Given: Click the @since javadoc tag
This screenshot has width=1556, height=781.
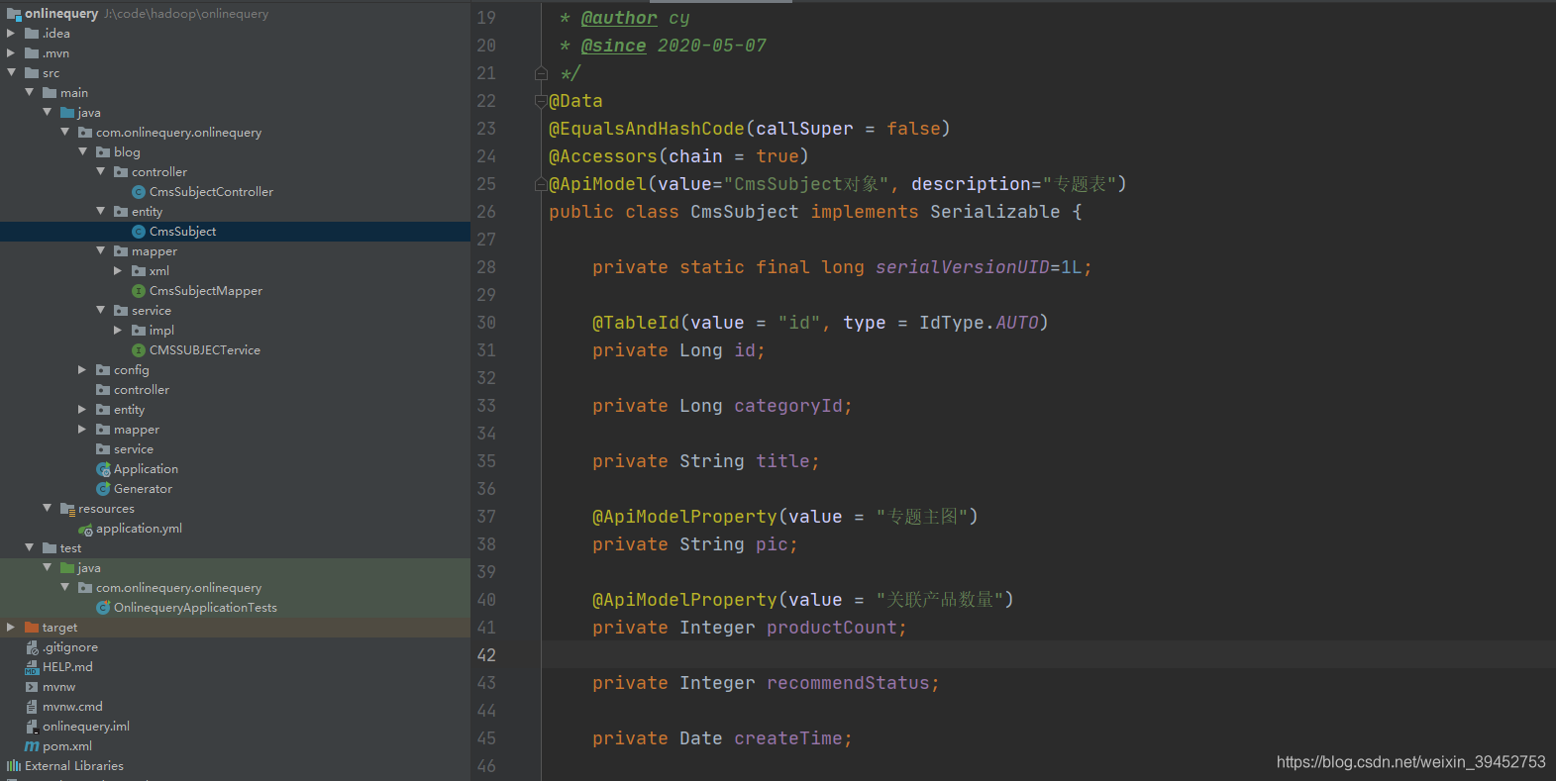Looking at the screenshot, I should pyautogui.click(x=613, y=46).
